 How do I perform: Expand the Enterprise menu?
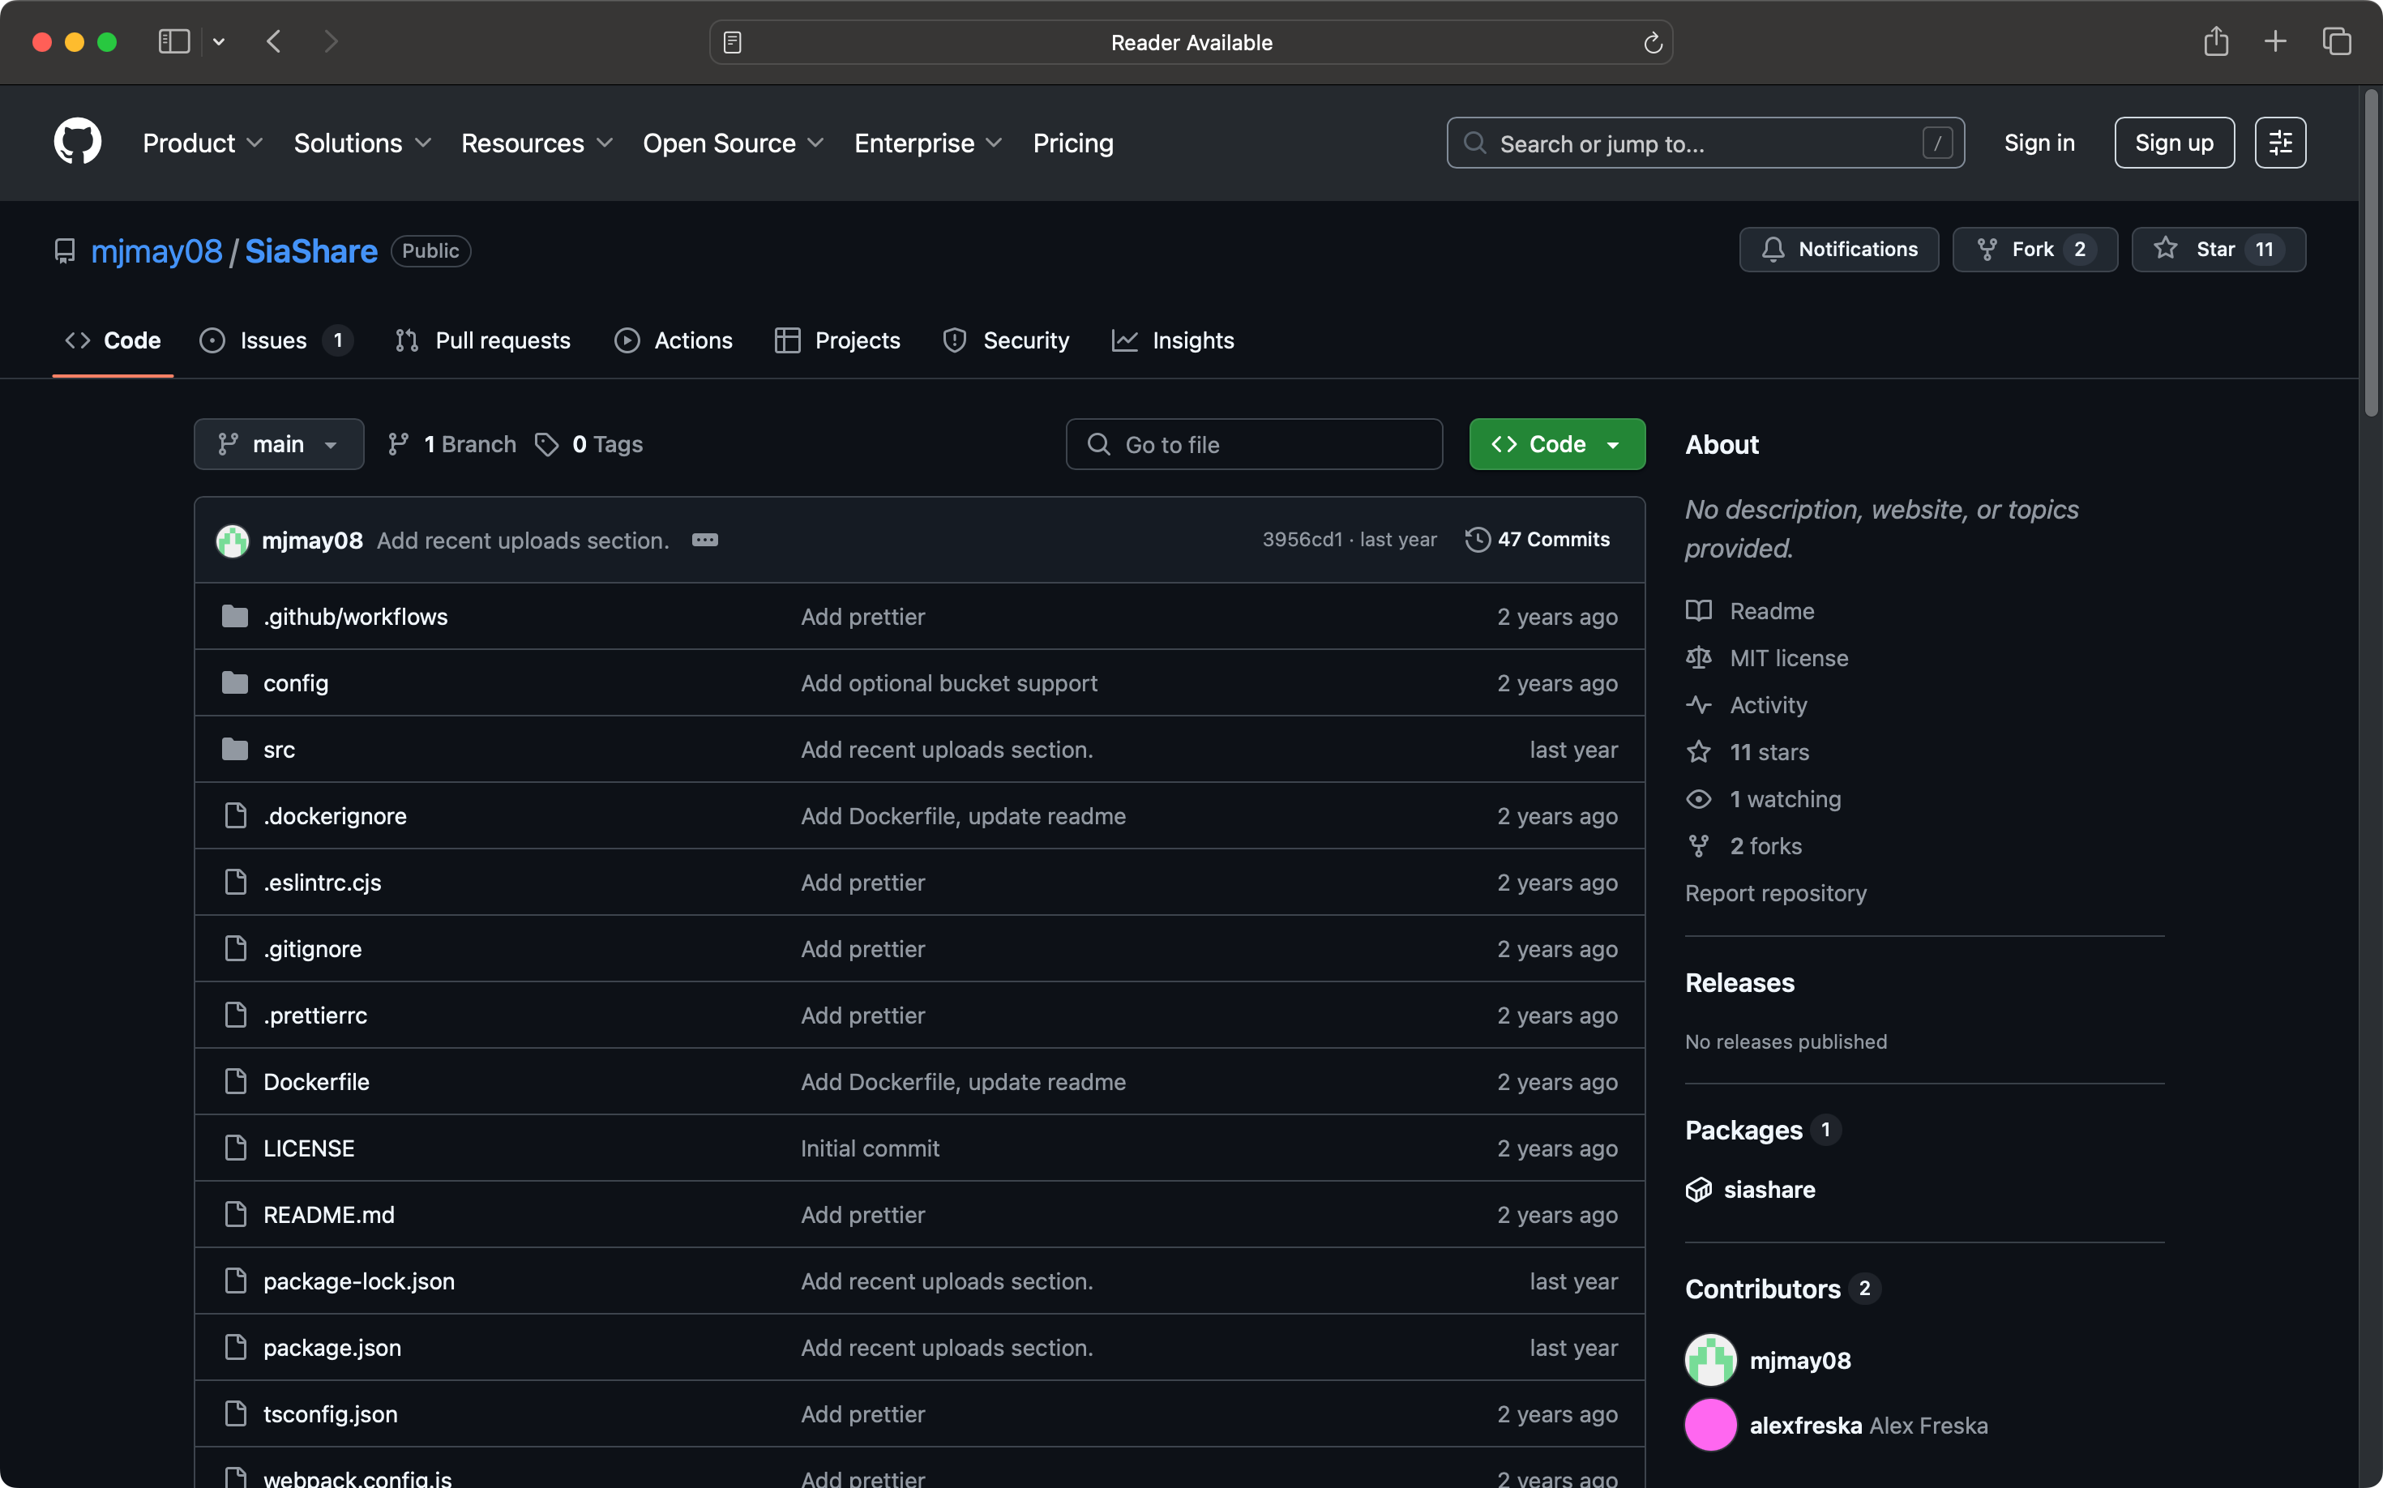(928, 143)
